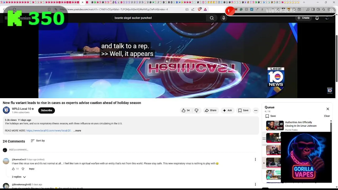
Task: Reply to @karmaCee3's comment
Action: 32,169
